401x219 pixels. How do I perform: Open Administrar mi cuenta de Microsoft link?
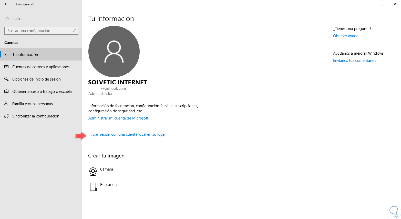(x=118, y=118)
